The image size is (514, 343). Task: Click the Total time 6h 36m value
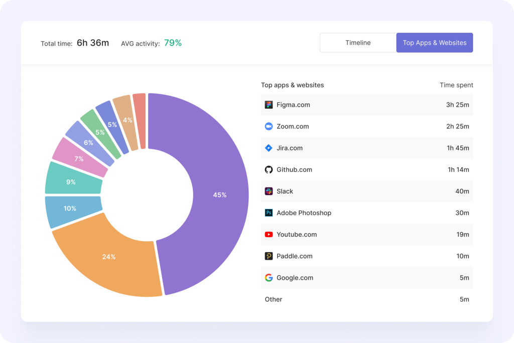tap(92, 43)
